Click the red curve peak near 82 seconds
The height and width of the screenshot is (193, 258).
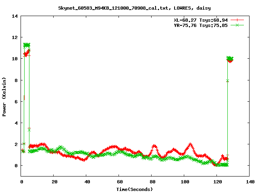(154, 146)
